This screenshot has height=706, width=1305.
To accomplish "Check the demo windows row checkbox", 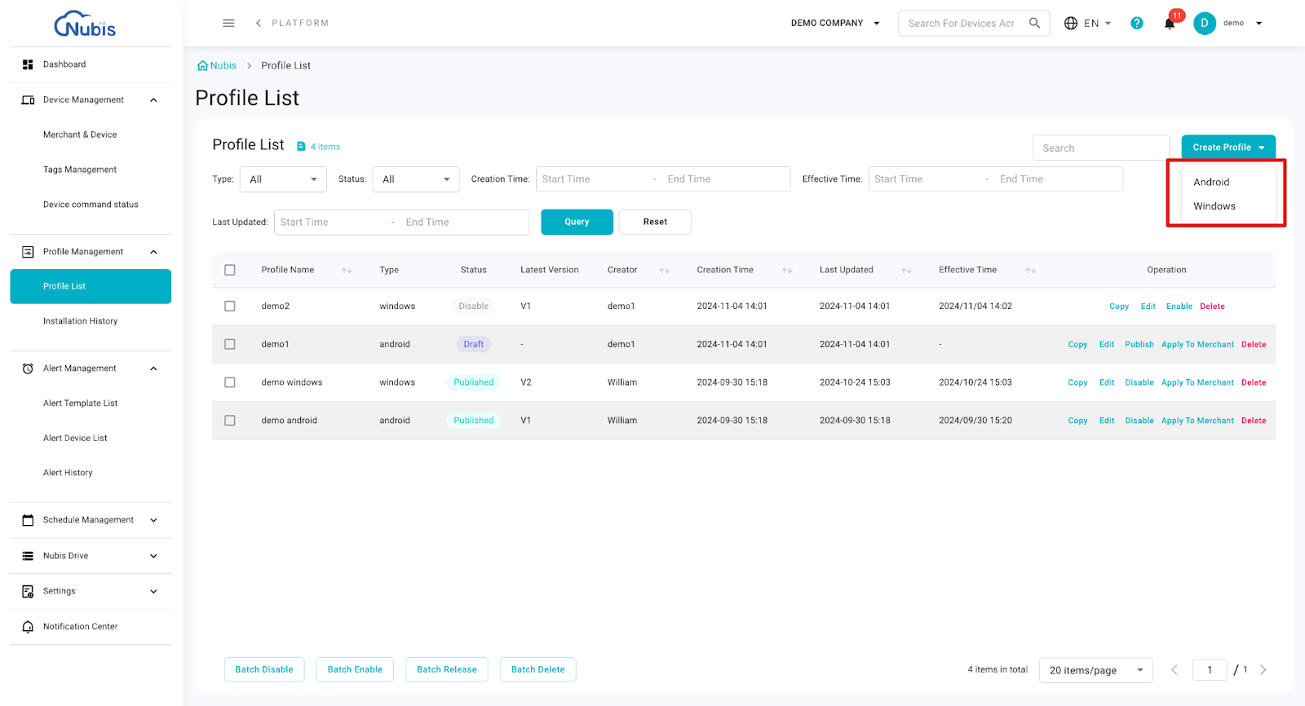I will click(x=230, y=382).
